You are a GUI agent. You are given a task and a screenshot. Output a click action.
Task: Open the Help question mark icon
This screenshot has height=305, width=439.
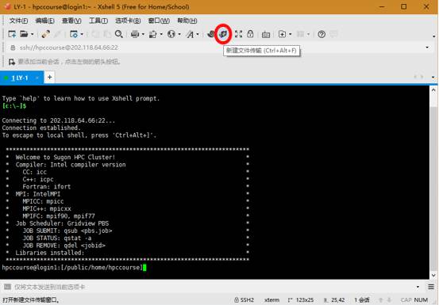(x=322, y=34)
